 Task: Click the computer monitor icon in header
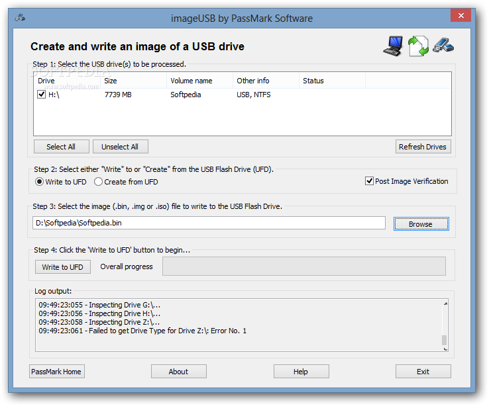pos(393,46)
